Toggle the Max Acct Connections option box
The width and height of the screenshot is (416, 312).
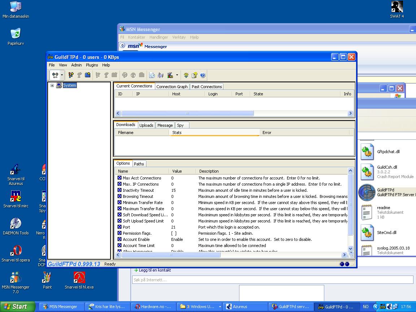coord(120,178)
